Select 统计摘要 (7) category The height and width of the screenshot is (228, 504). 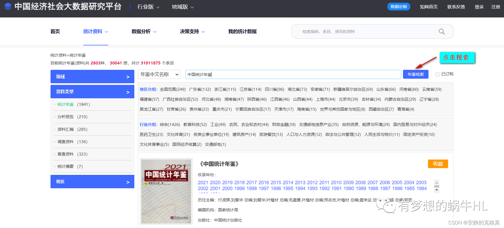tap(70, 167)
